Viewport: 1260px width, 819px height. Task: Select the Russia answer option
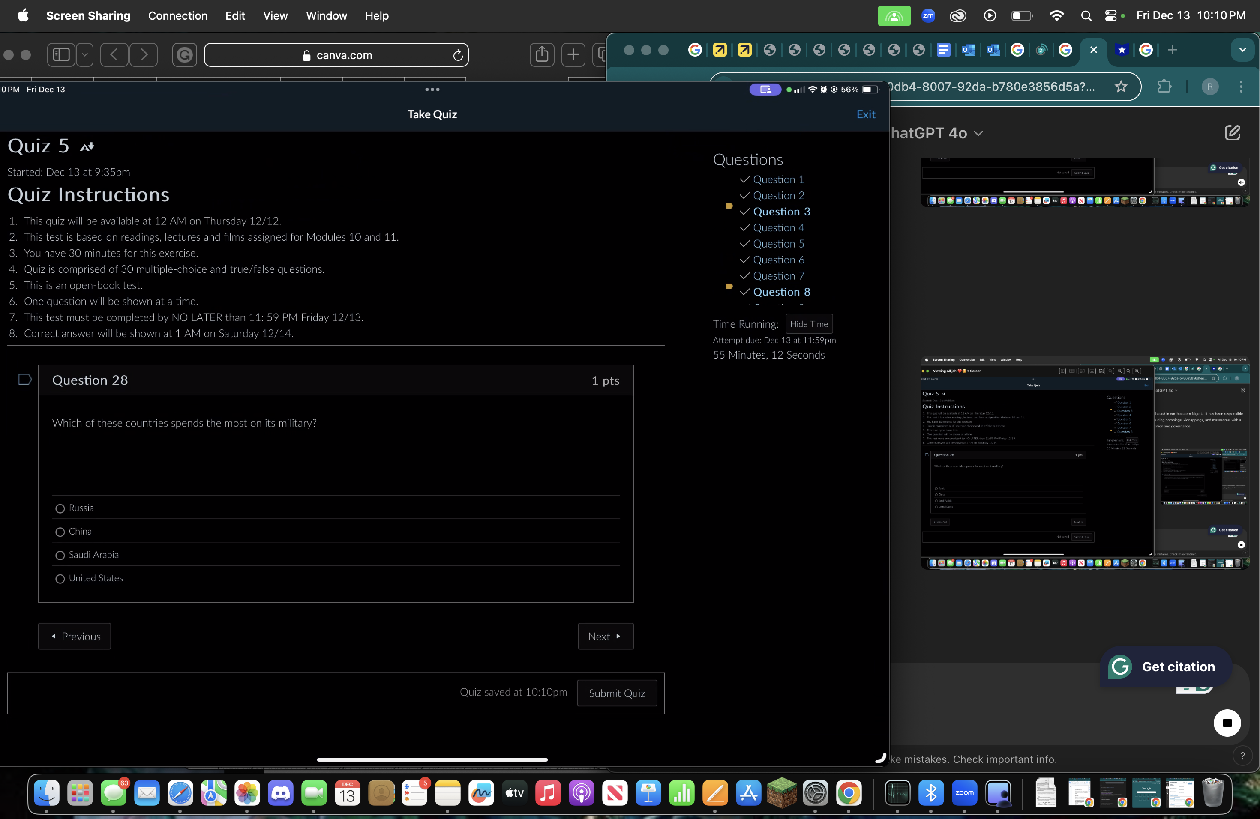tap(60, 508)
